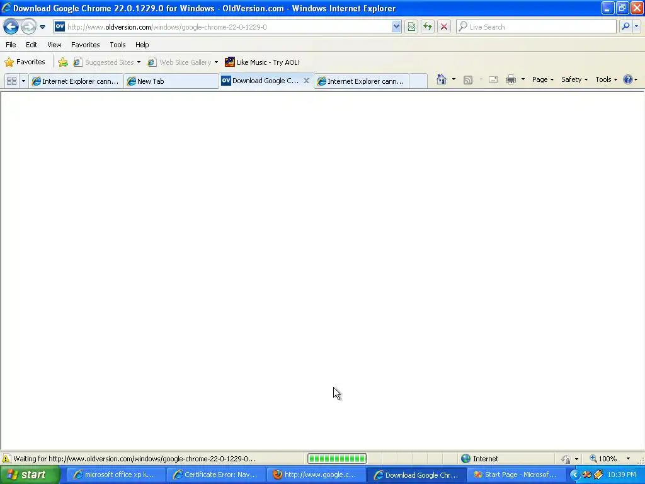Close the Download Google Chrome tab
This screenshot has width=645, height=484.
307,81
